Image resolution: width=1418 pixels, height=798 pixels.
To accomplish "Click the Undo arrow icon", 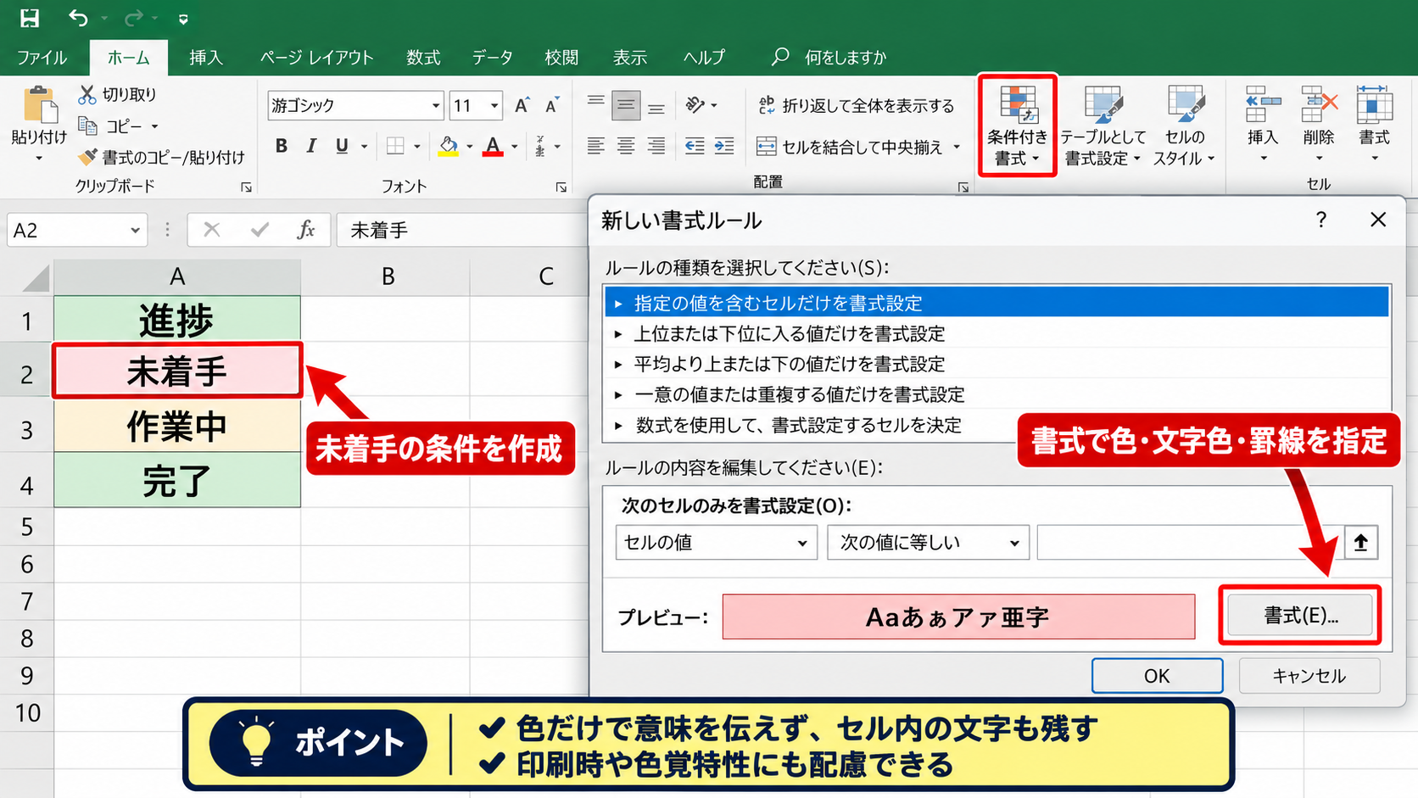I will [78, 18].
